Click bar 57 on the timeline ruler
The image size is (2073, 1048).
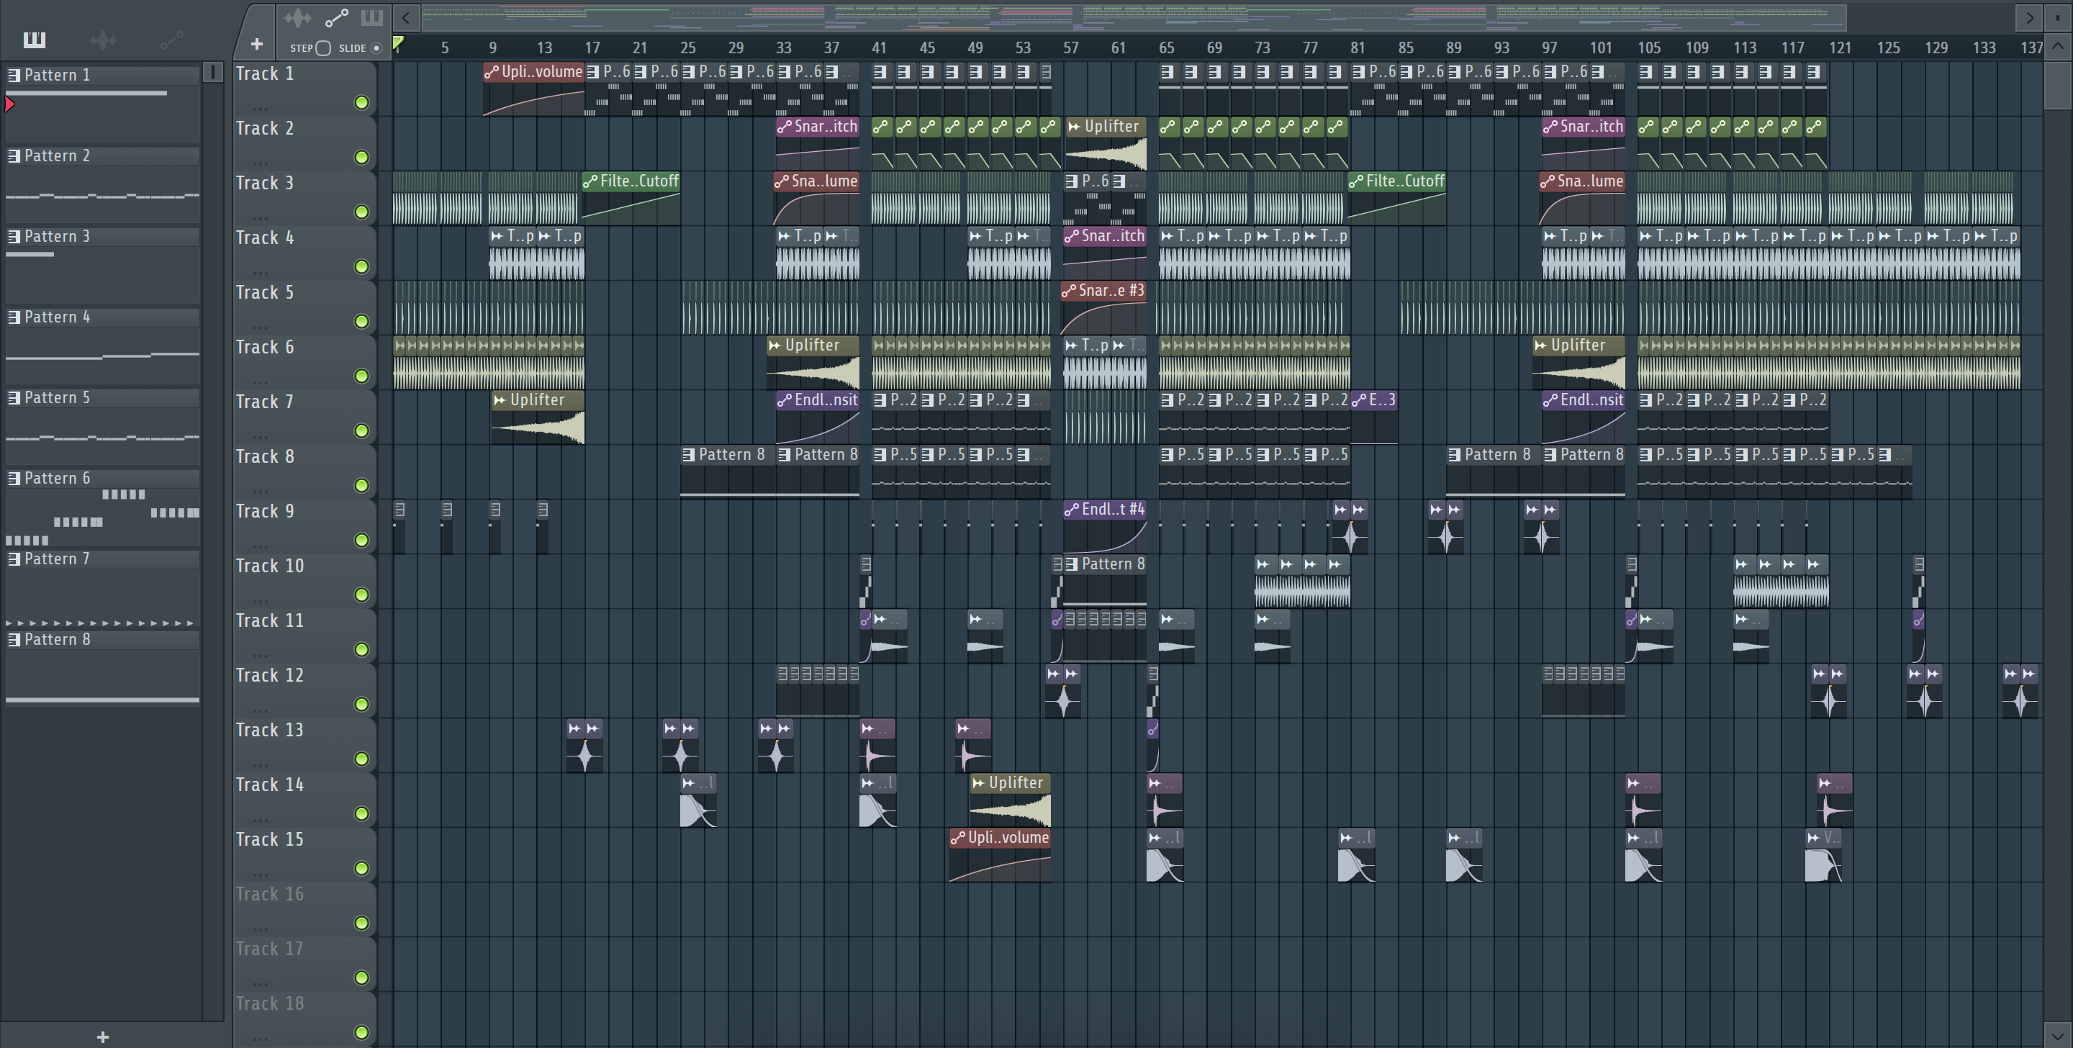coord(1070,48)
